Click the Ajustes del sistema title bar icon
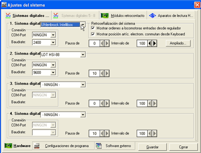 (x=4, y=5)
